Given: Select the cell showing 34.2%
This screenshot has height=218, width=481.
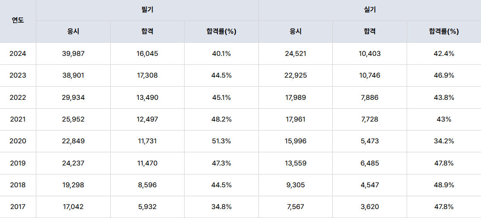Looking at the screenshot, I should (x=444, y=141).
